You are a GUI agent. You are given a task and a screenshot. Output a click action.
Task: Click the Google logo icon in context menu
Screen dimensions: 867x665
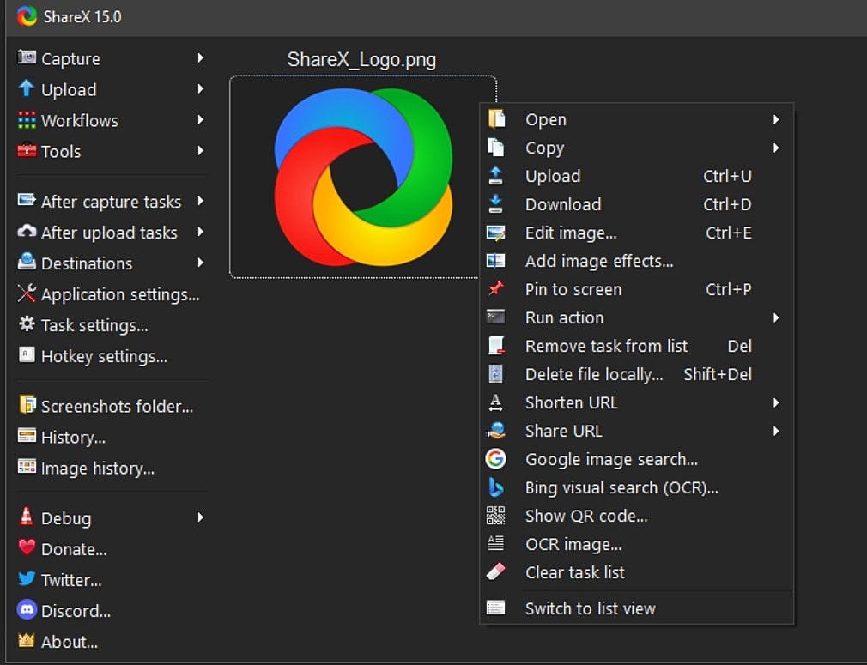click(495, 459)
